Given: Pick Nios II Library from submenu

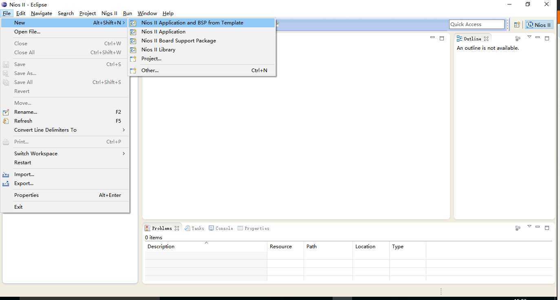Looking at the screenshot, I should [202, 50].
